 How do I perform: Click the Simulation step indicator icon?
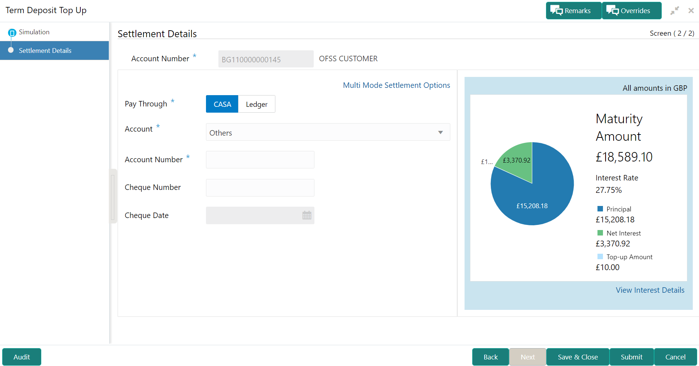coord(12,33)
